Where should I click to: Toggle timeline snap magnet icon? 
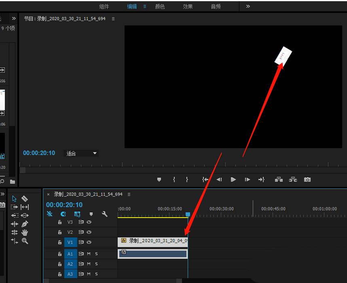coord(63,214)
